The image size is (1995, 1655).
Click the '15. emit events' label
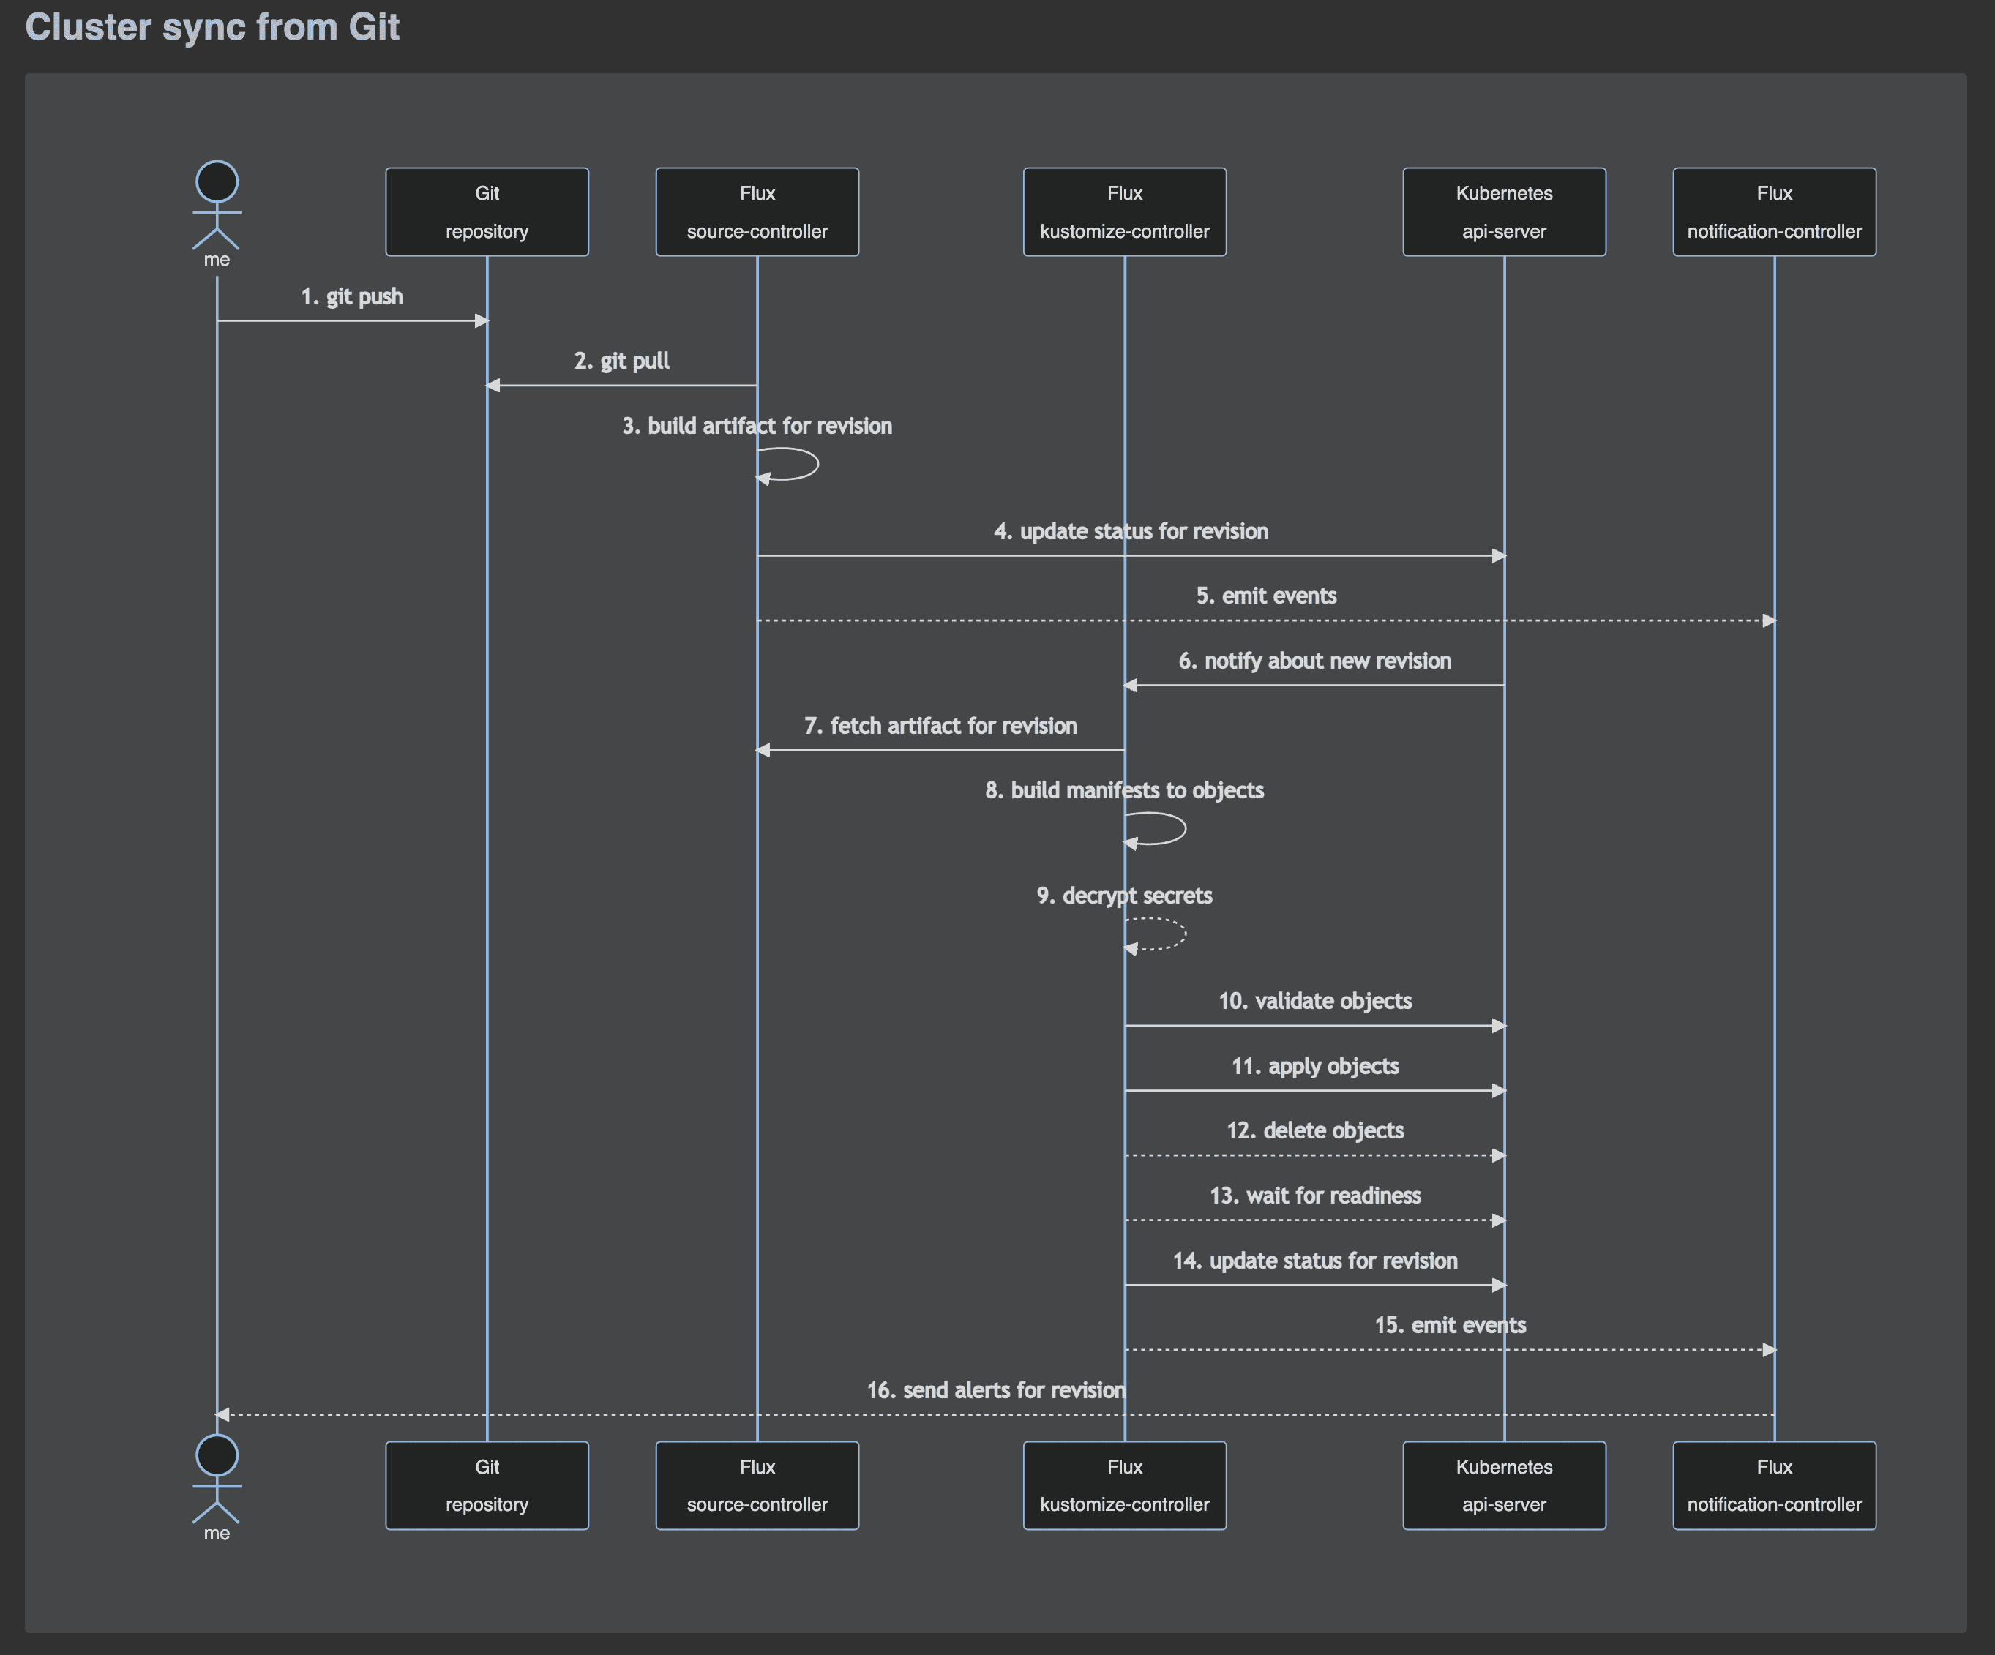(1450, 1324)
